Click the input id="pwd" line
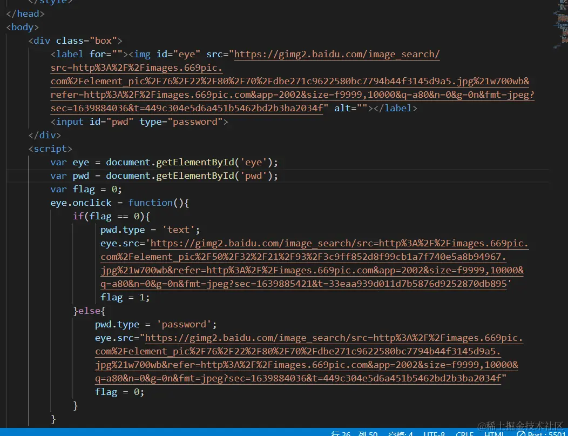The height and width of the screenshot is (436, 568). click(x=139, y=122)
